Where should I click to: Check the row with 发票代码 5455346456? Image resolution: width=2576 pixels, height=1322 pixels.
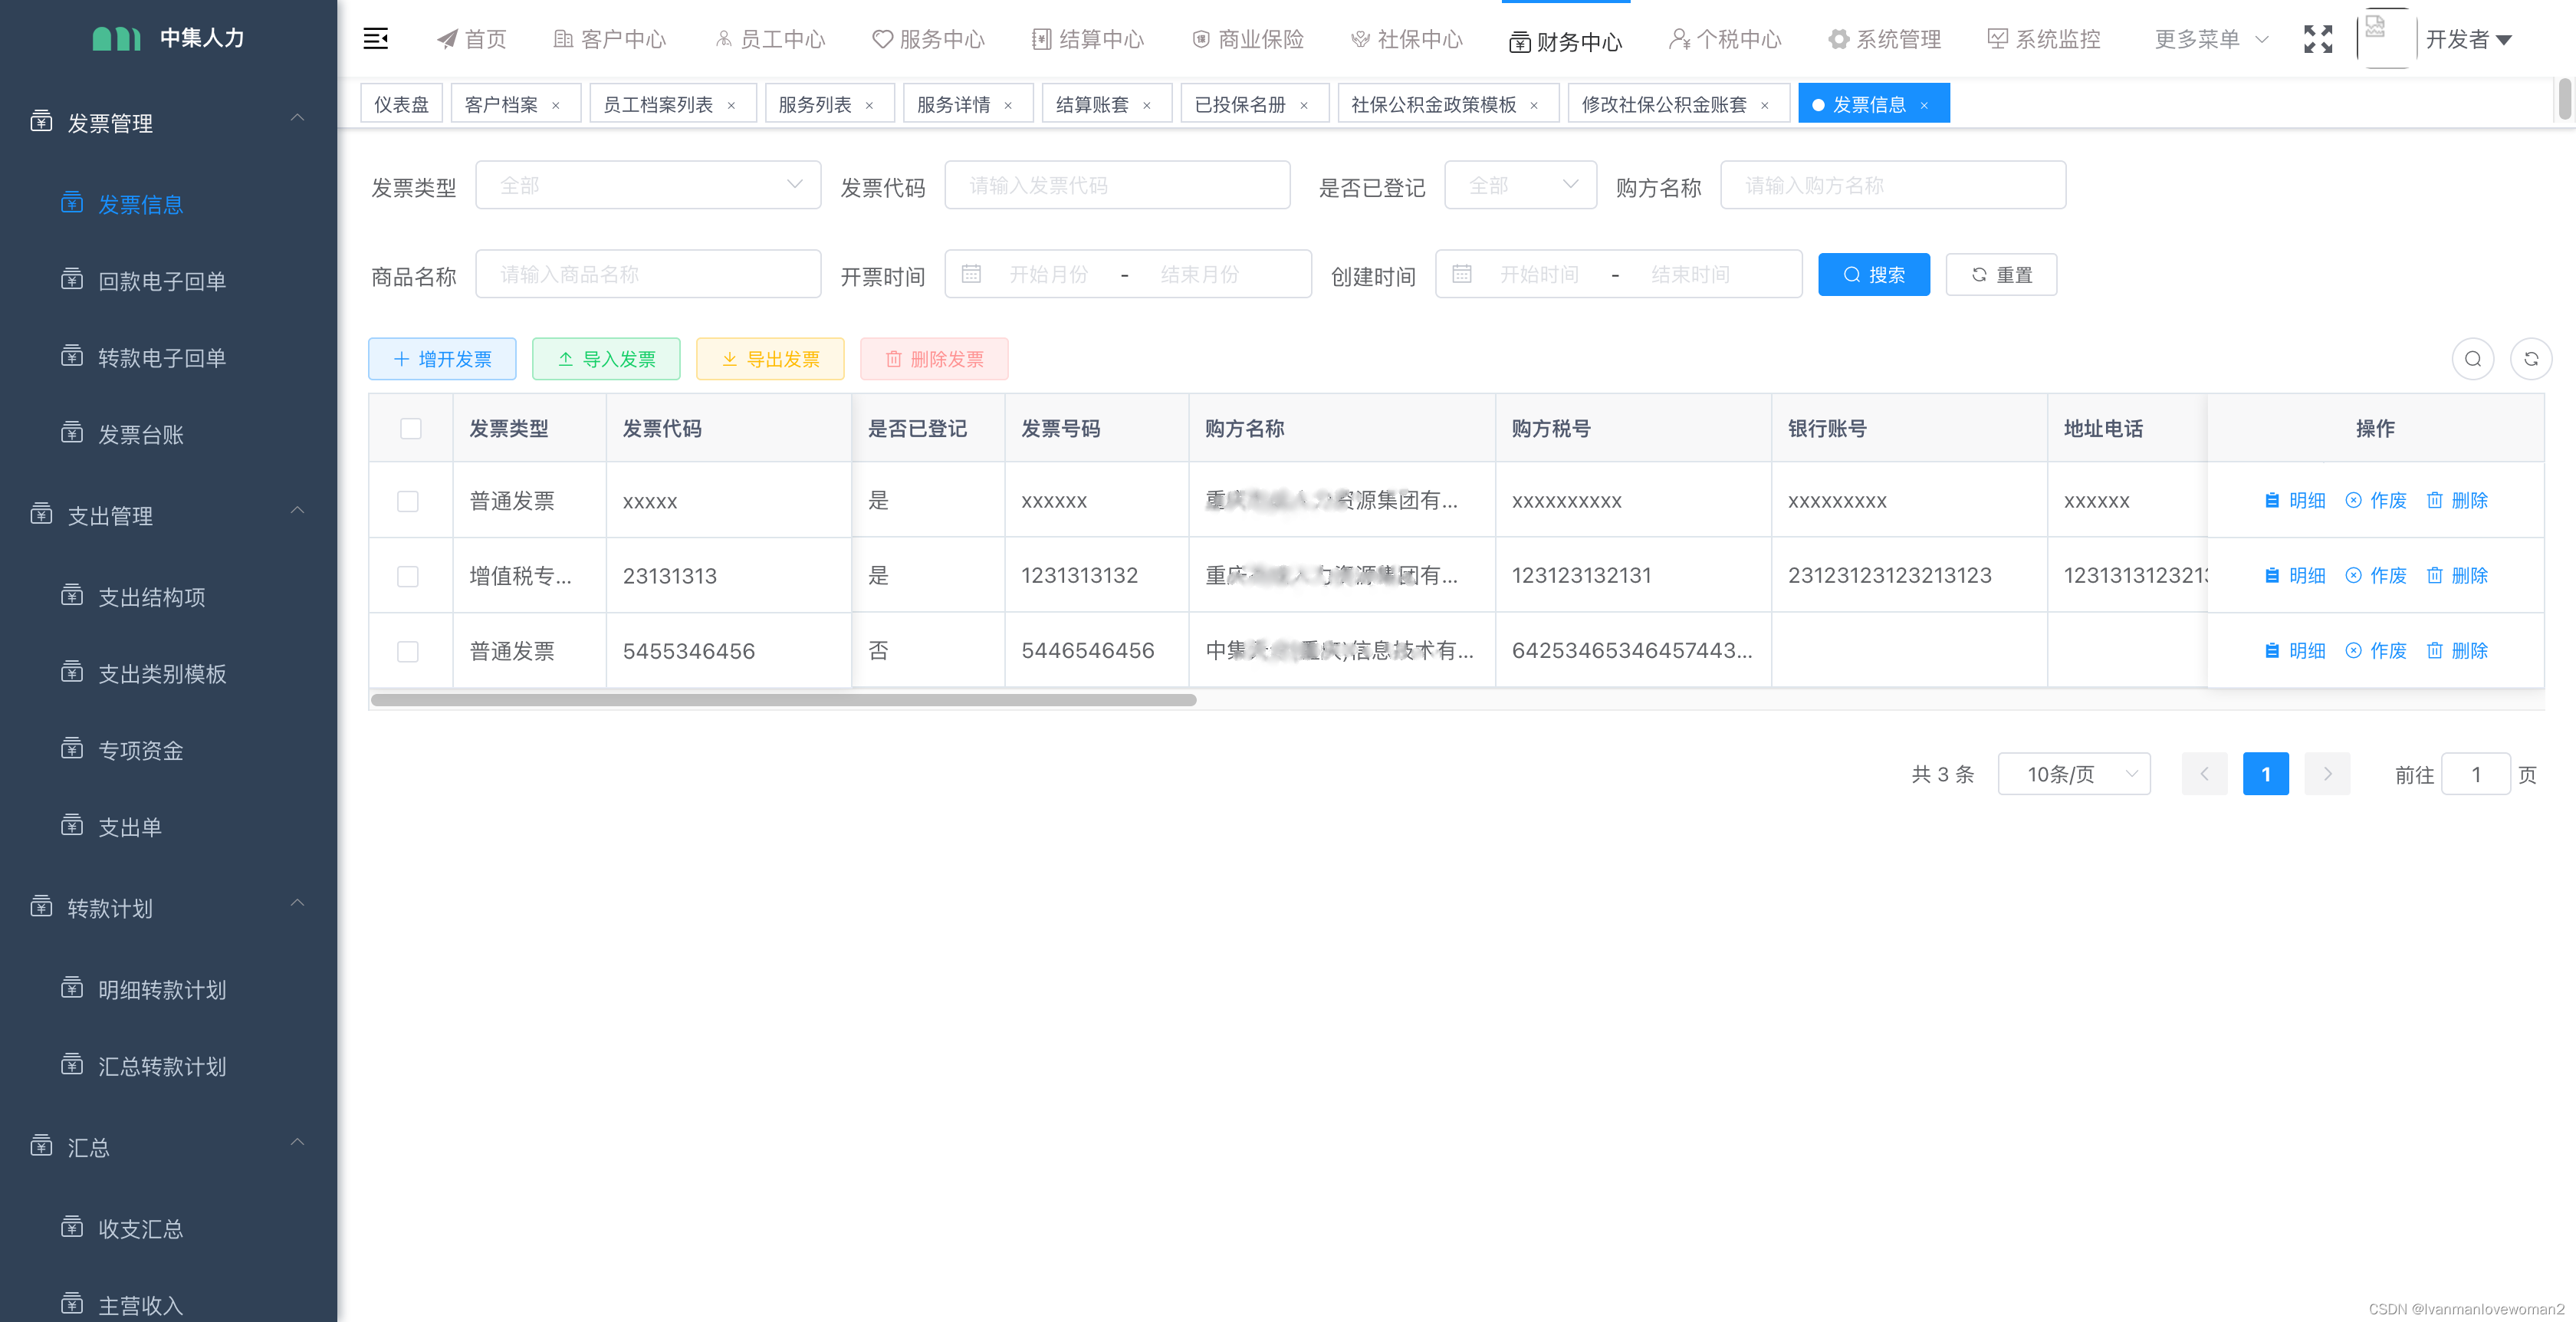coord(408,651)
